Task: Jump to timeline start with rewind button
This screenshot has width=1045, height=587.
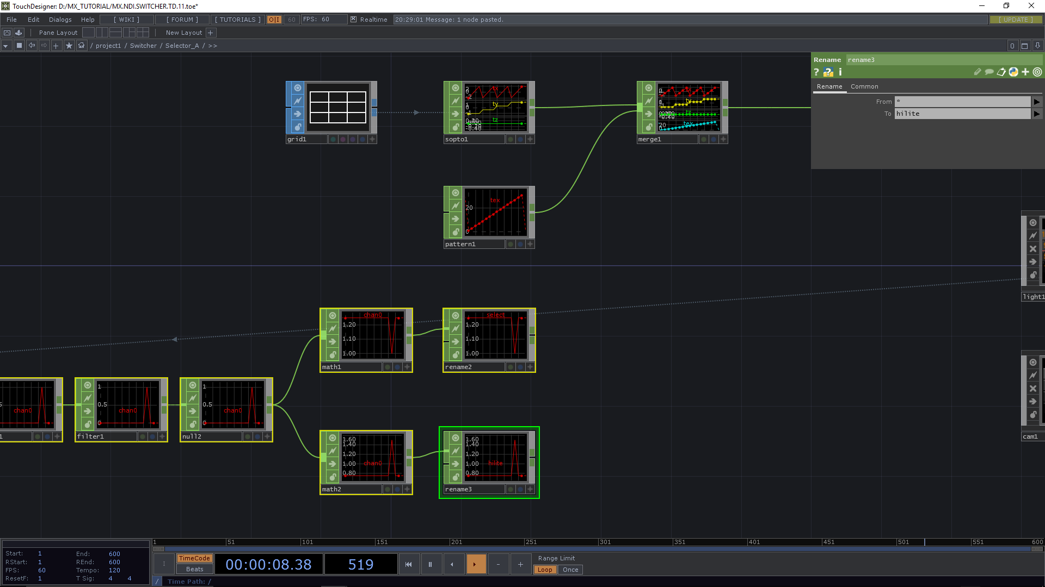Action: tap(409, 564)
